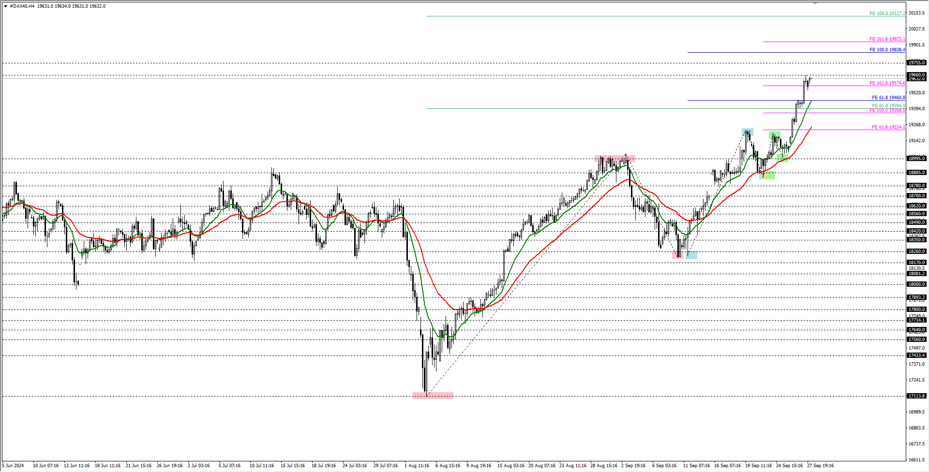Viewport: 929px width, 472px height.
Task: Click the 20153.5 value on the price scale
Action: (x=916, y=13)
